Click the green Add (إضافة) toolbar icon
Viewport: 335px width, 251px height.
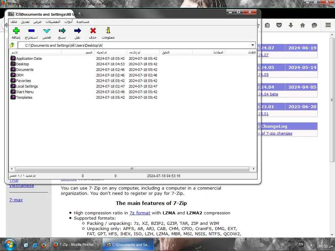[x=16, y=31]
